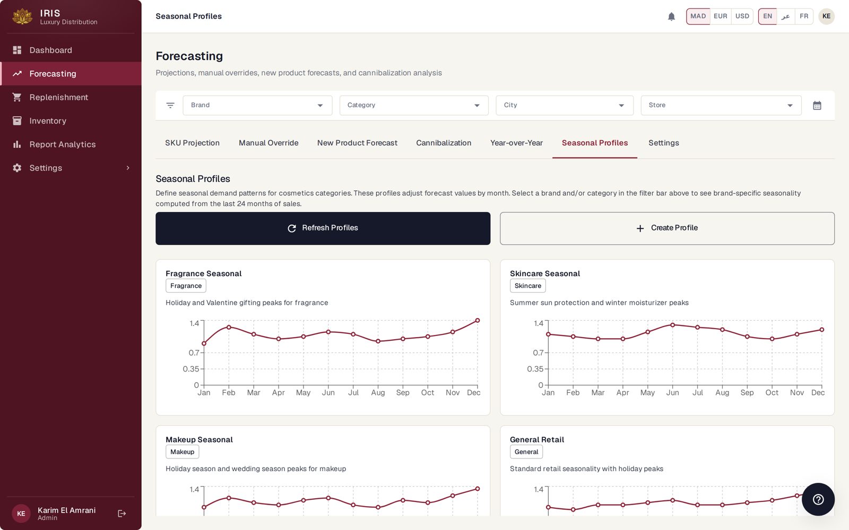Open the KE user avatar in the top bar
The image size is (849, 530).
[x=826, y=16]
